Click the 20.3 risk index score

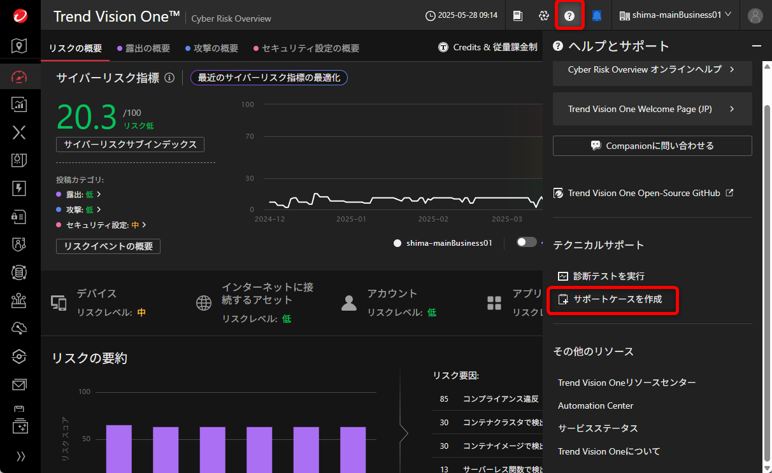point(87,116)
